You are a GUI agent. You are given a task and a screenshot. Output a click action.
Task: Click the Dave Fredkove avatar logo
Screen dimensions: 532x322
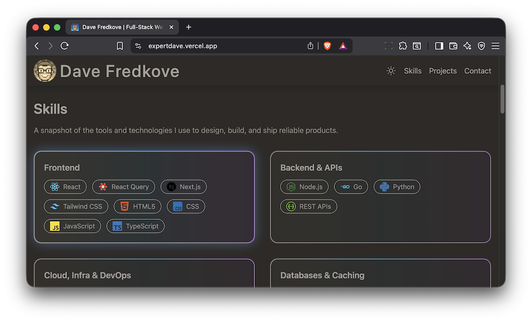click(x=45, y=71)
